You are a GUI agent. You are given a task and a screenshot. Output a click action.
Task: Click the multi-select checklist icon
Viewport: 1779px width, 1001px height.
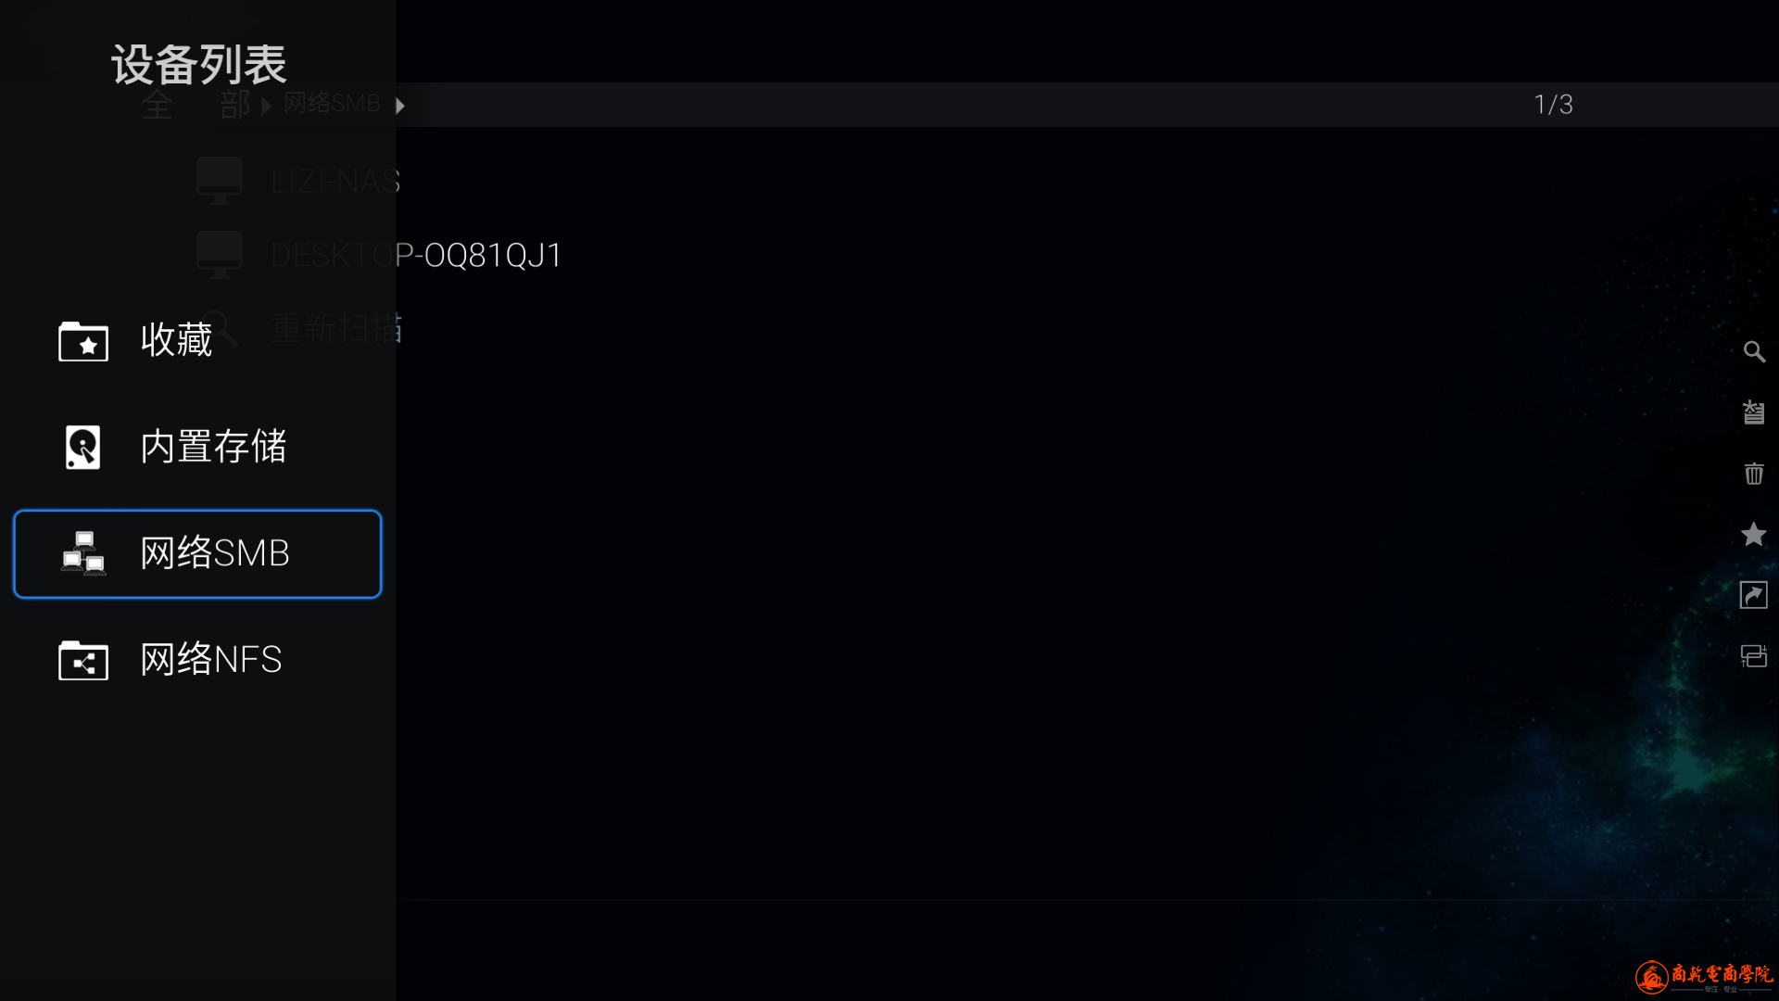coord(1754,412)
